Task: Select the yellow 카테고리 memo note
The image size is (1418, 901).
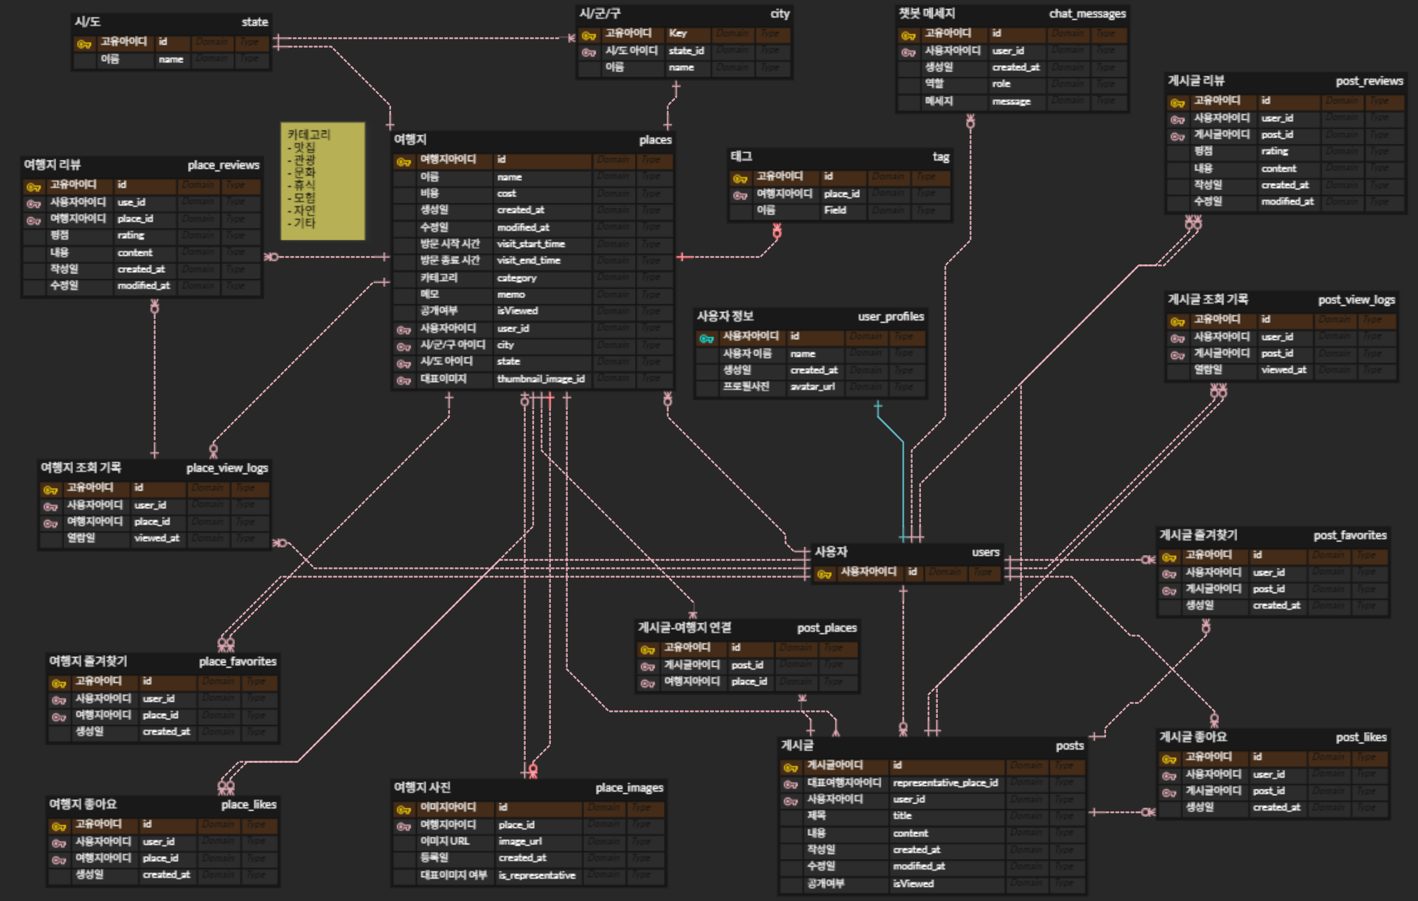Action: pos(323,181)
